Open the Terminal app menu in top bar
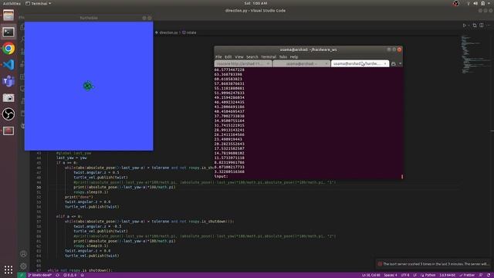The height and width of the screenshot is (278, 494). (x=38, y=3)
